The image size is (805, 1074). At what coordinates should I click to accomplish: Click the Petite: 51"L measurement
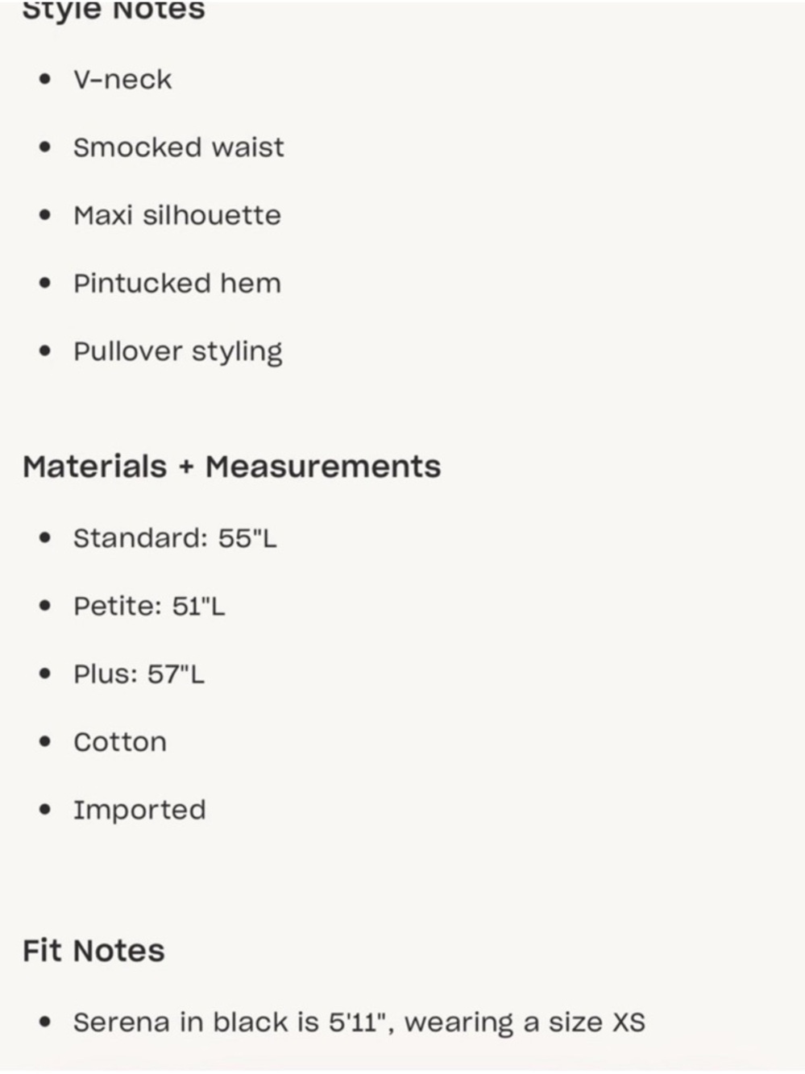[x=149, y=606]
